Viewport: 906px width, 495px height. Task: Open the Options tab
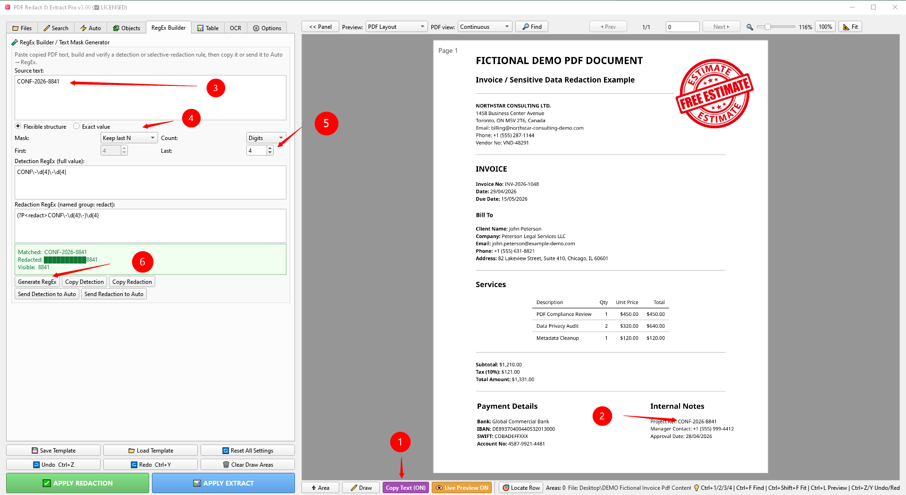tap(267, 28)
